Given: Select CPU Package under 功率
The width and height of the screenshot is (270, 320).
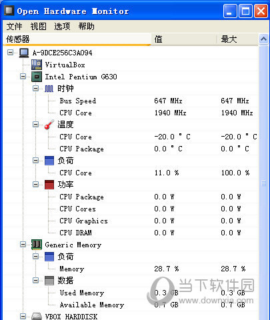Looking at the screenshot, I should [x=131, y=197].
